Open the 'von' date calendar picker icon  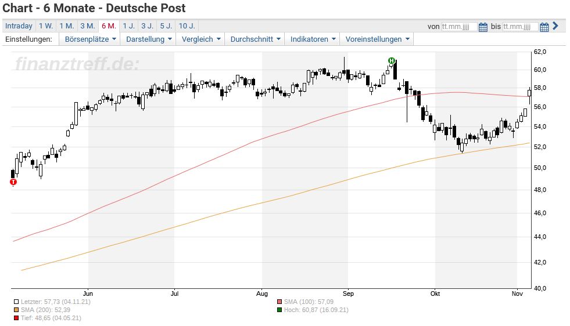click(483, 27)
